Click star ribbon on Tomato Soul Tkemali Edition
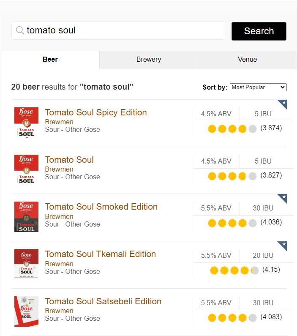 tap(283, 245)
